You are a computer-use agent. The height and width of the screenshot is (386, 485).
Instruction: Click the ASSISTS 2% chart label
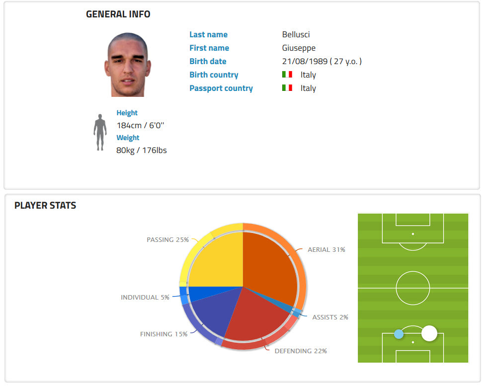(x=330, y=317)
